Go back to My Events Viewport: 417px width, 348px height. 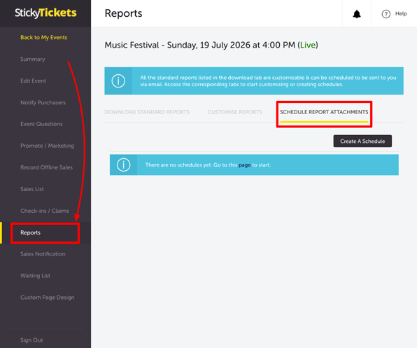43,37
